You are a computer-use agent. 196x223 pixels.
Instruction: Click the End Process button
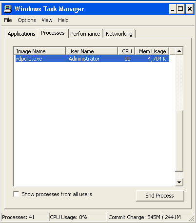[160, 196]
